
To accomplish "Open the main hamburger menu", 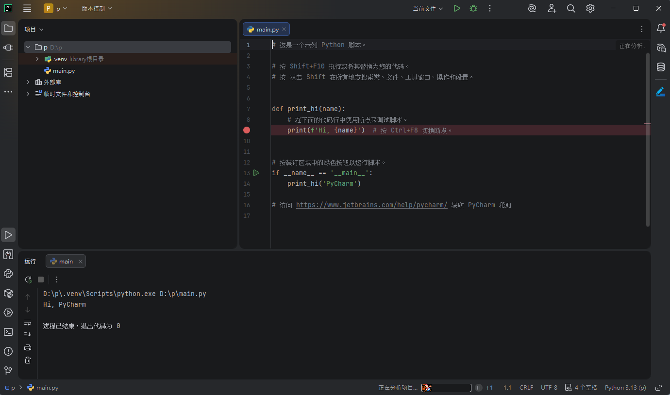I will click(27, 8).
